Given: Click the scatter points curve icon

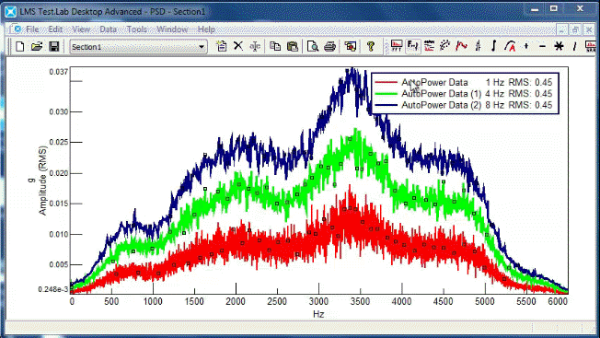Looking at the screenshot, I should tap(444, 46).
